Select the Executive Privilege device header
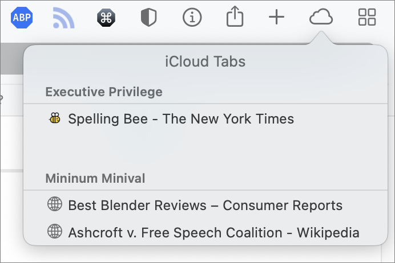Screen dimensions: 395x263 pyautogui.click(x=104, y=92)
